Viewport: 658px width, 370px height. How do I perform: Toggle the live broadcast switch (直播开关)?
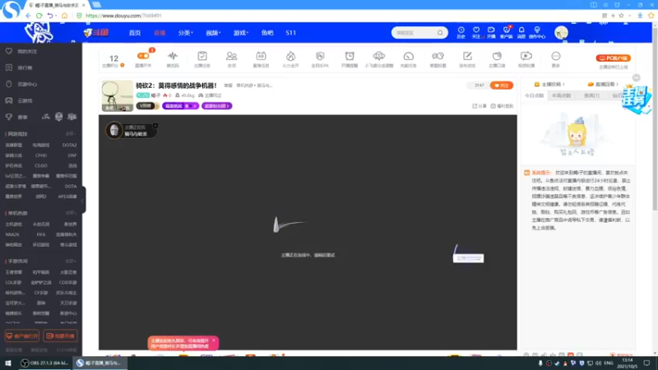point(143,56)
